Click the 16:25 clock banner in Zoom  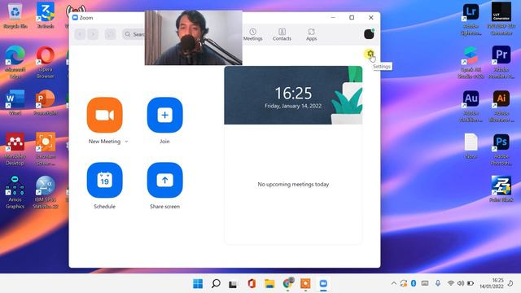click(293, 95)
